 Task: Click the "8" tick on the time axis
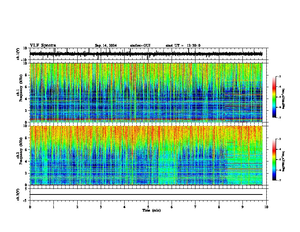coord(219,207)
